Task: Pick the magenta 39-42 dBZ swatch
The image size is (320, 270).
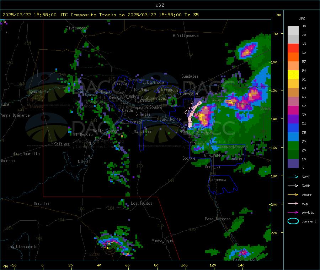Action: 293,110
